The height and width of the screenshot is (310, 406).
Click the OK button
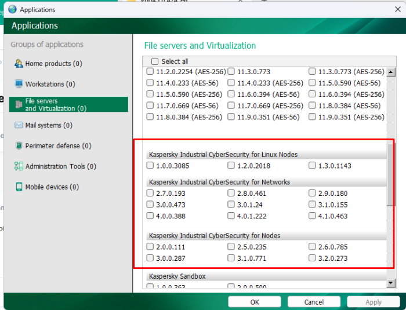[x=255, y=302]
